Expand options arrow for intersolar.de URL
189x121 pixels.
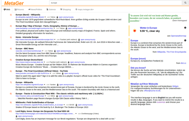[55, 40]
